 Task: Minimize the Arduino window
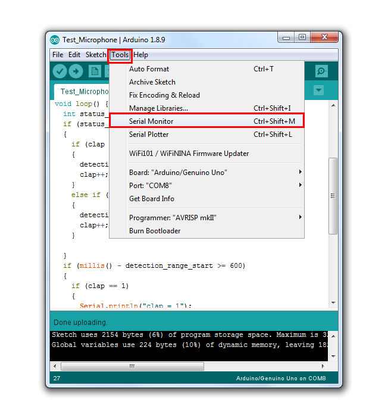coord(286,37)
